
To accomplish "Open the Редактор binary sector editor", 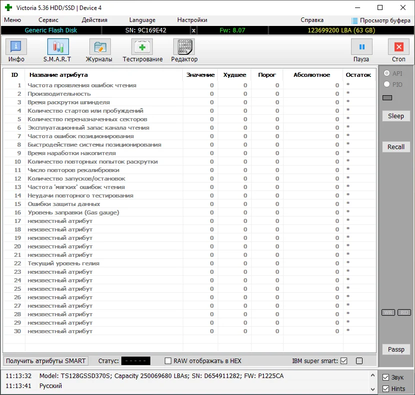I will 184,47.
